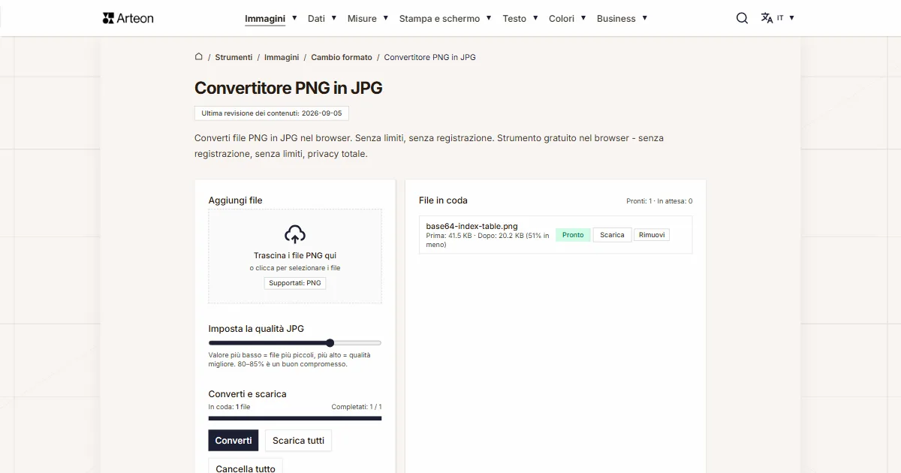Follow the Cambio formato breadcrumb link
This screenshot has width=901, height=473.
point(342,57)
